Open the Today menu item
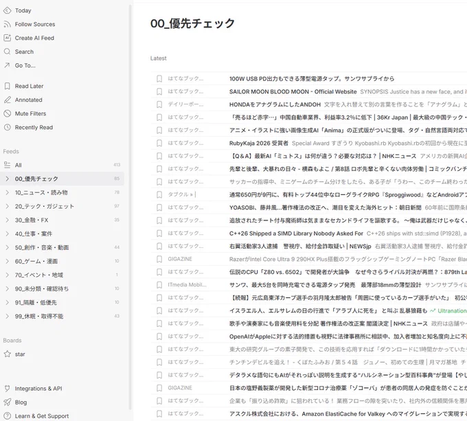 [x=23, y=10]
